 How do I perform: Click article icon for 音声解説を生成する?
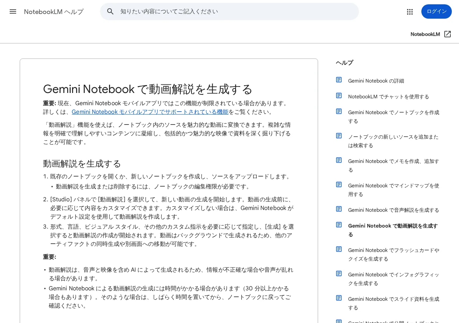(339, 209)
